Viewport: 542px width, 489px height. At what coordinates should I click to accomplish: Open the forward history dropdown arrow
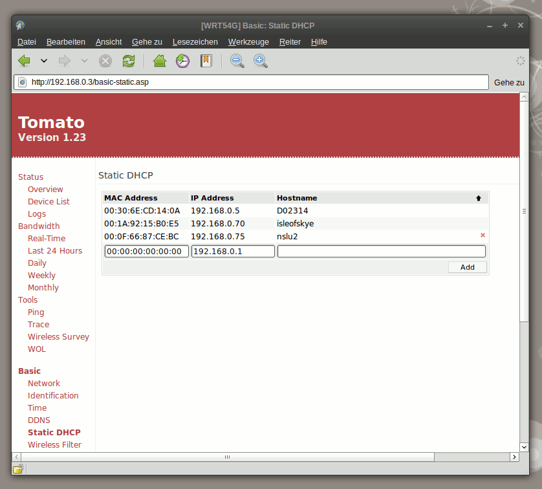coord(84,61)
